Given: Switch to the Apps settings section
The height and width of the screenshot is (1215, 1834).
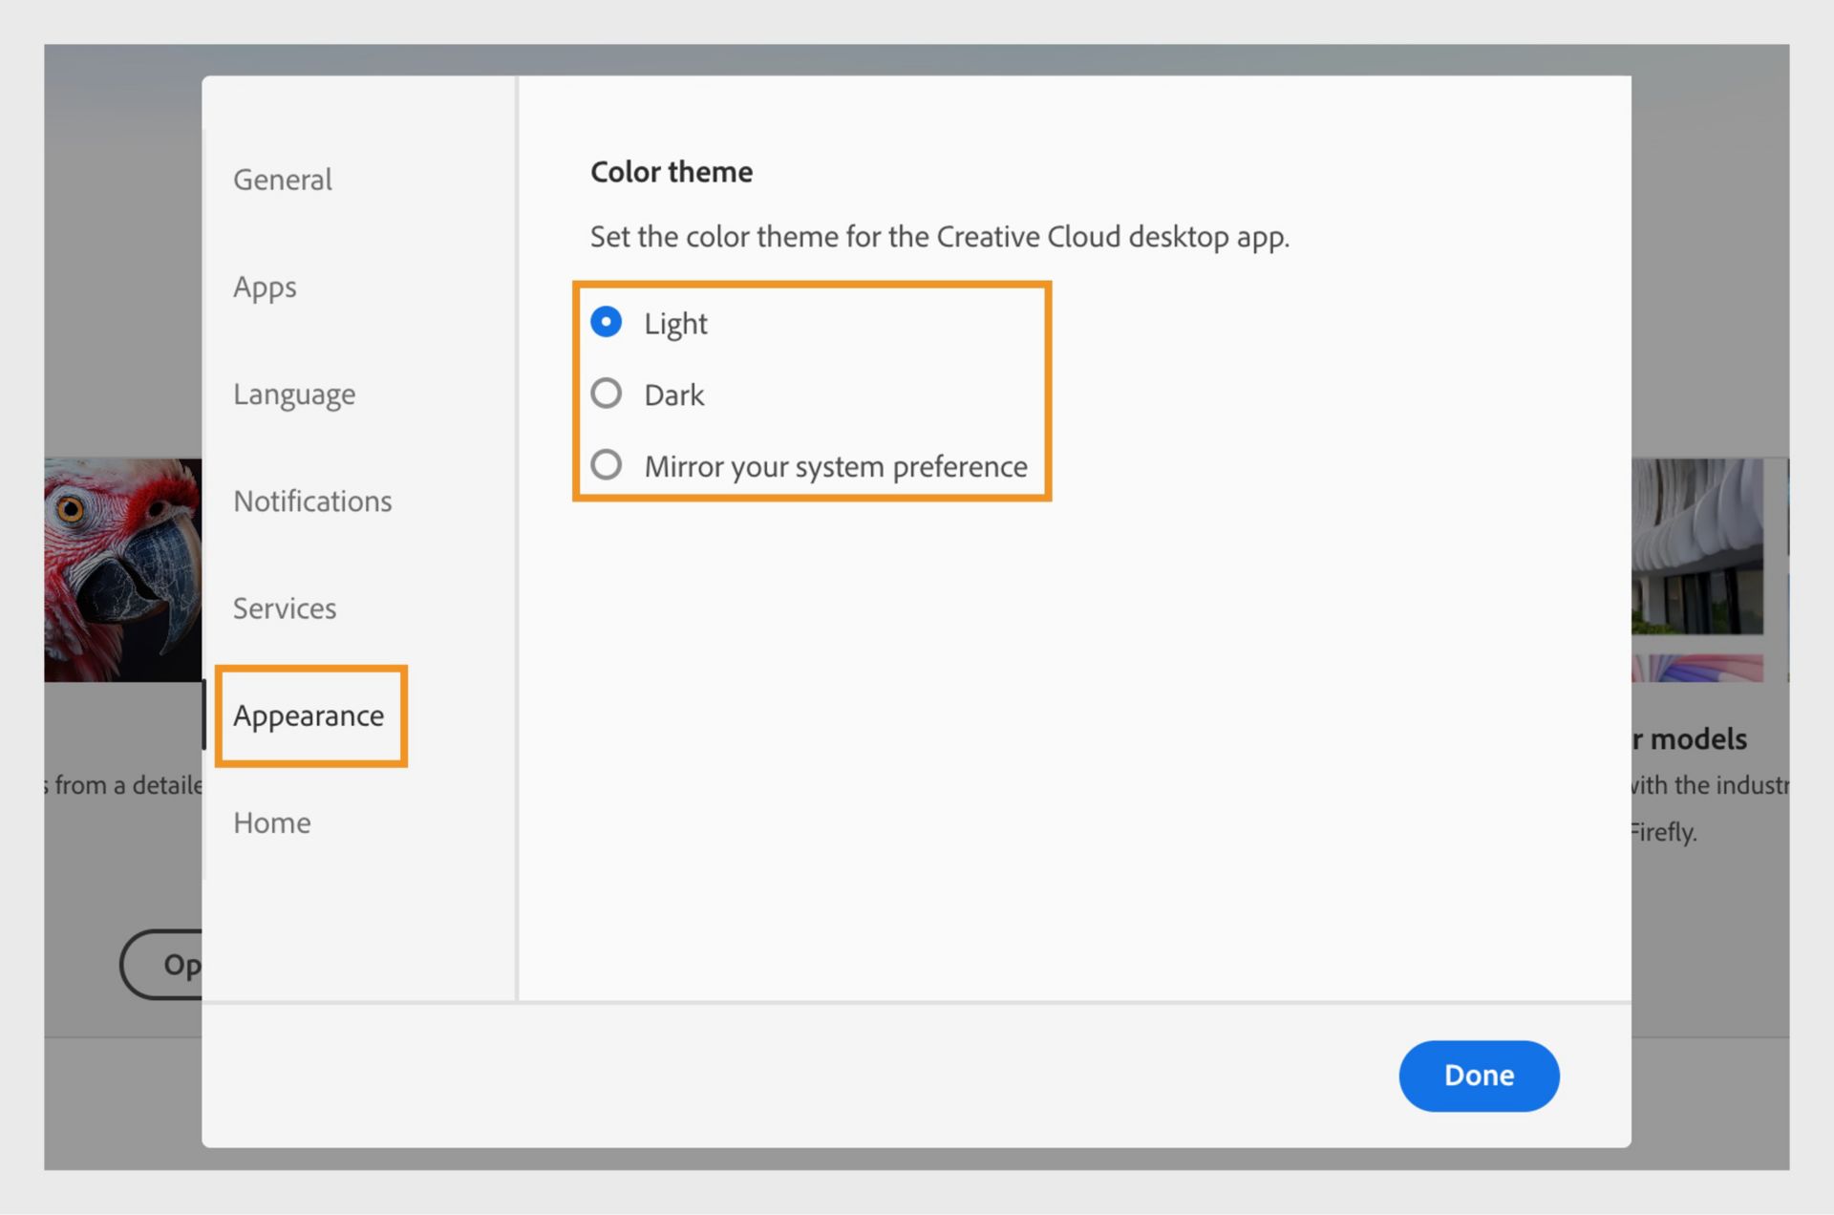Looking at the screenshot, I should coord(265,287).
